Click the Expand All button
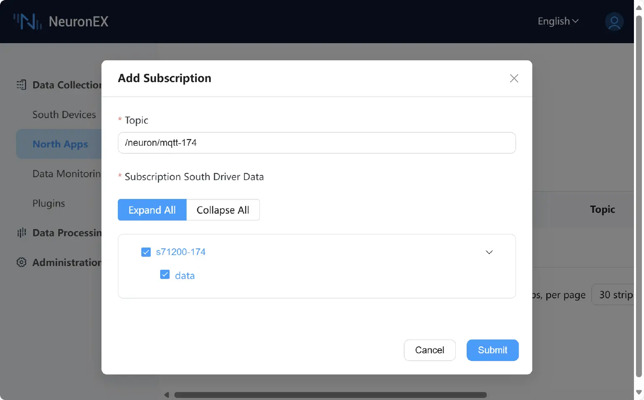The width and height of the screenshot is (644, 400). pyautogui.click(x=152, y=210)
